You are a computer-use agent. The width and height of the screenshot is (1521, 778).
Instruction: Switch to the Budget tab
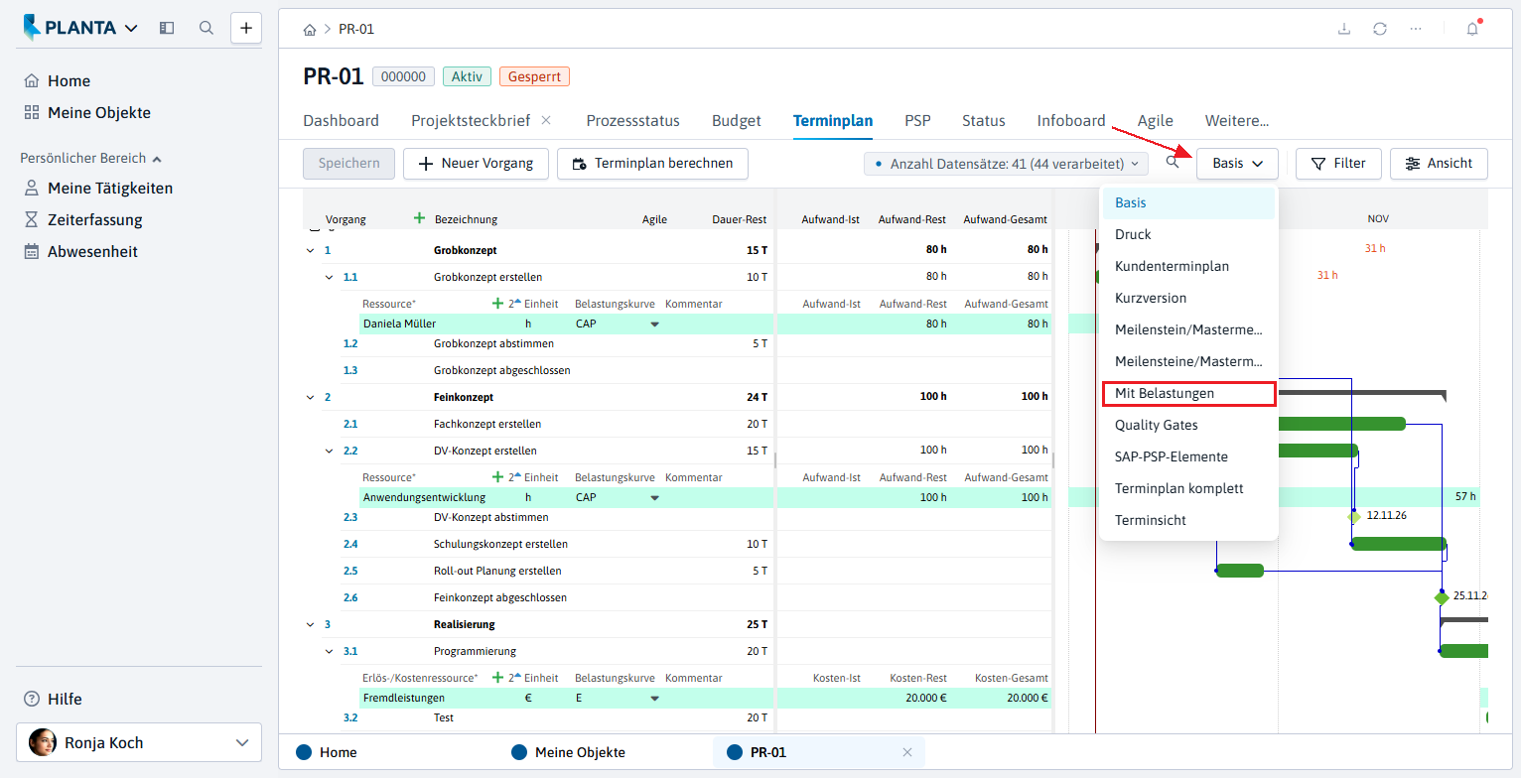pyautogui.click(x=737, y=121)
